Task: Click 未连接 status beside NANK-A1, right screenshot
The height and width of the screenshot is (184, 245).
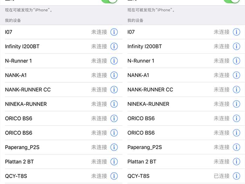Action: coord(221,75)
